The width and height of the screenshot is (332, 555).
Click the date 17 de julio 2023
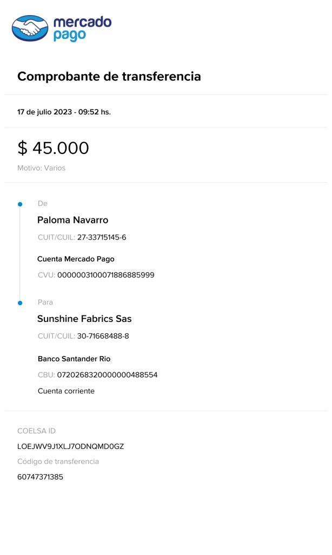click(44, 112)
